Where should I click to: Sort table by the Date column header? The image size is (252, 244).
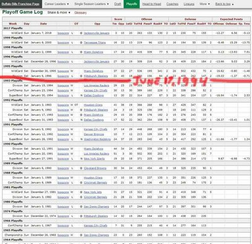click(43, 24)
